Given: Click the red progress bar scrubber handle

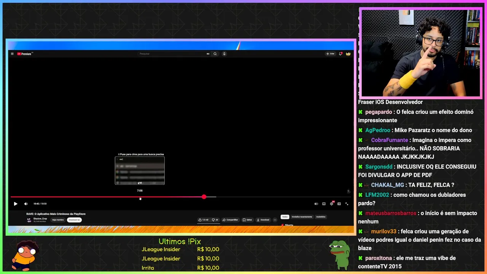Looking at the screenshot, I should (x=204, y=197).
